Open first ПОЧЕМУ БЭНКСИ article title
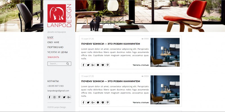This screenshot has width=225, height=112. pyautogui.click(x=111, y=44)
